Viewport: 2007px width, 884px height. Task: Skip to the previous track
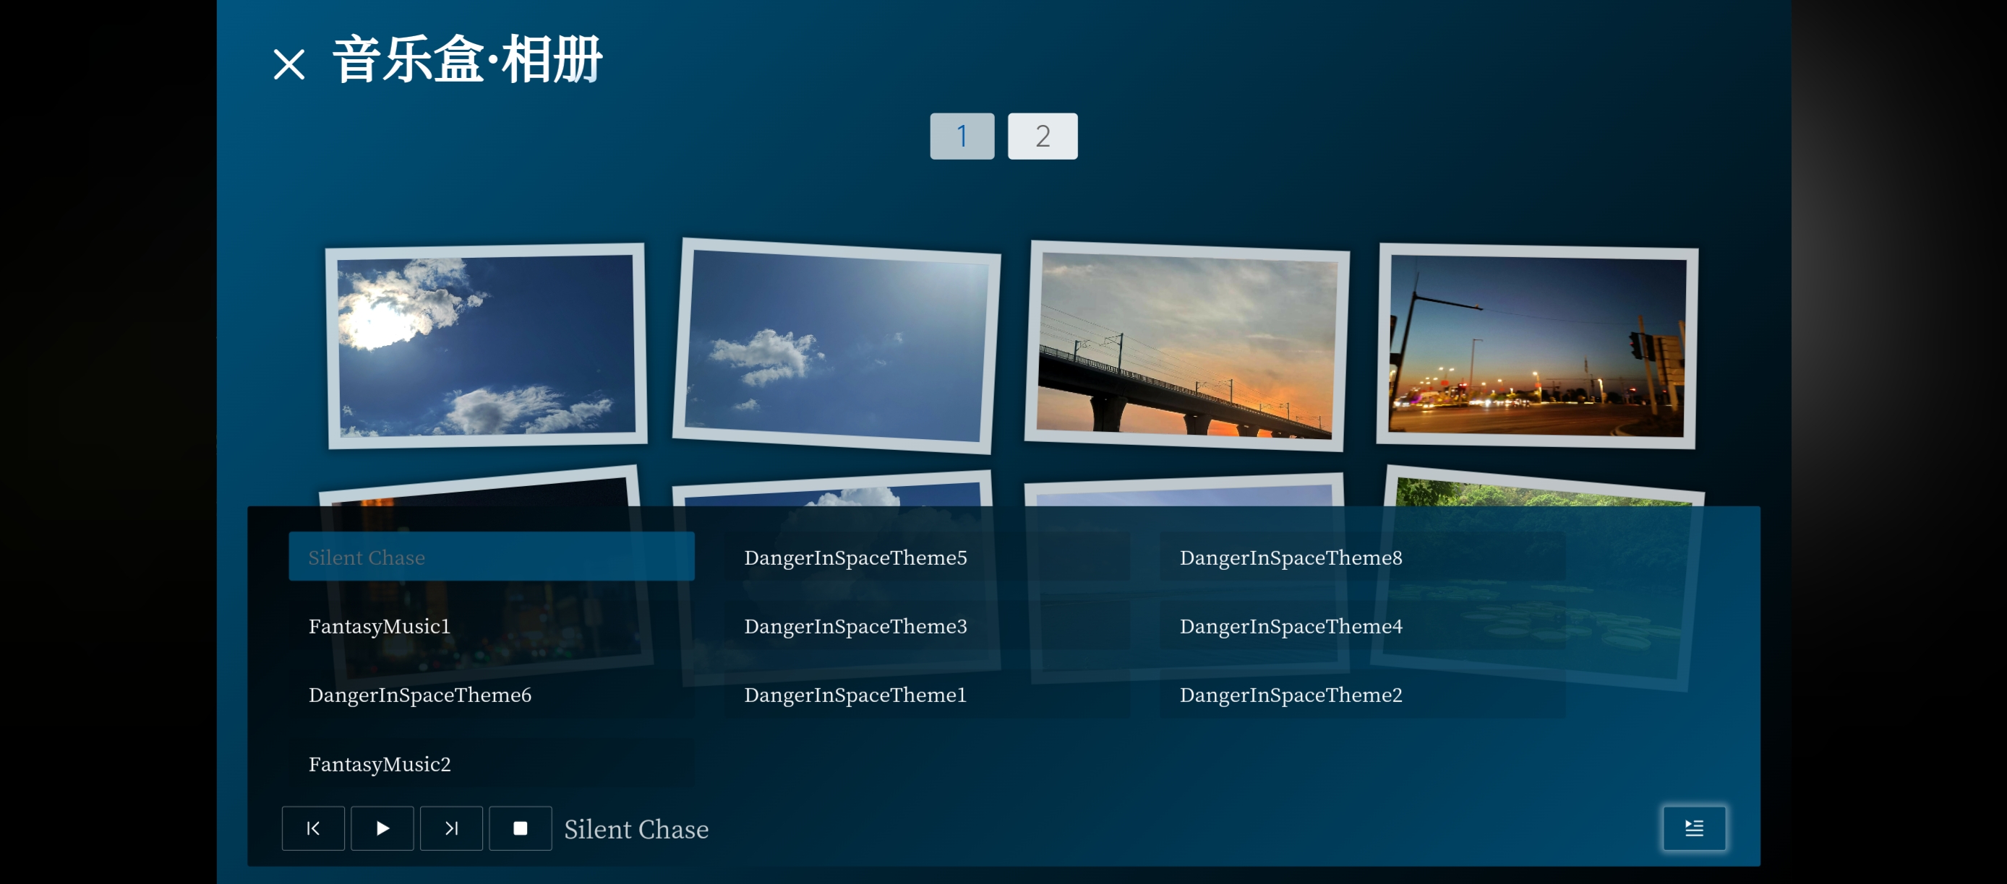pos(313,828)
